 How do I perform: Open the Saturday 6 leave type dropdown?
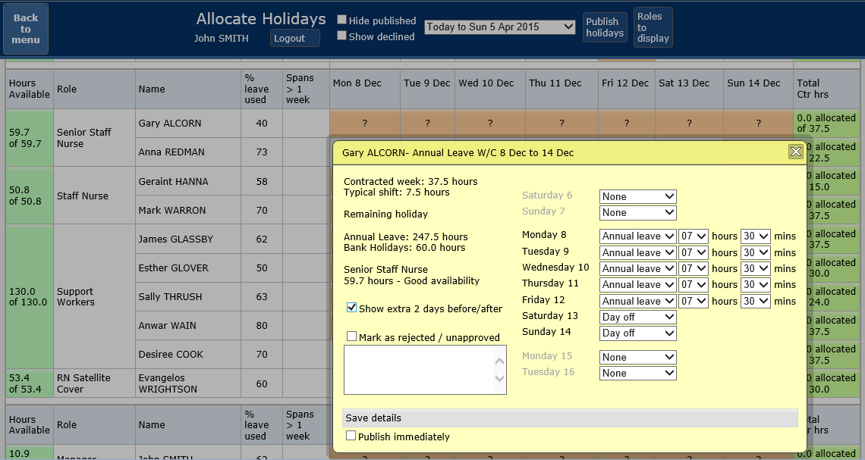coord(637,197)
